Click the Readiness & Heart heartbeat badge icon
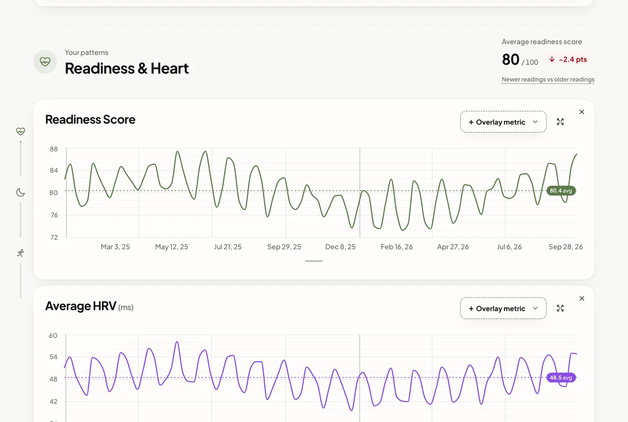This screenshot has height=422, width=628. coord(45,62)
